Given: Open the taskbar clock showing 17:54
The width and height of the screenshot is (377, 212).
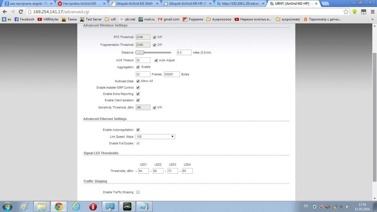Looking at the screenshot, I should (x=362, y=207).
